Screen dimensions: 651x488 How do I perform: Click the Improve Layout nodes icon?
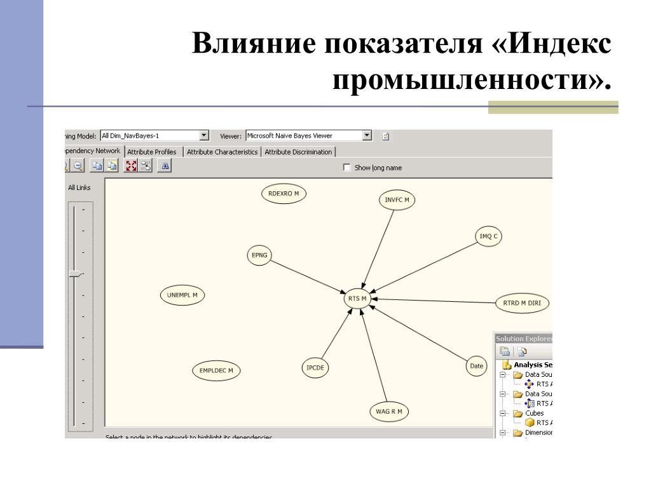tap(146, 166)
